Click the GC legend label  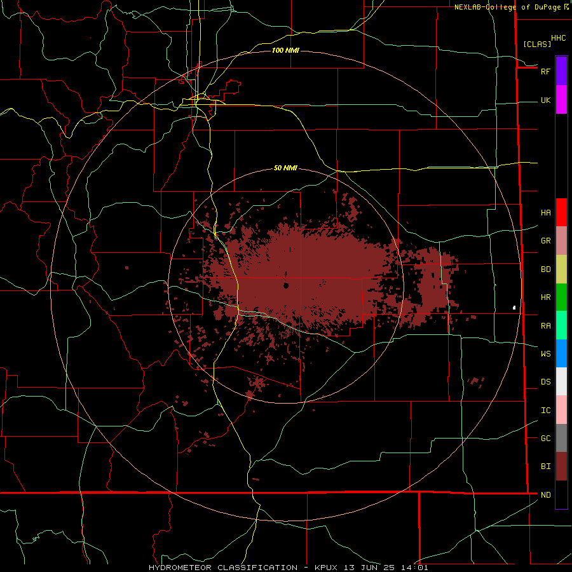pos(545,439)
